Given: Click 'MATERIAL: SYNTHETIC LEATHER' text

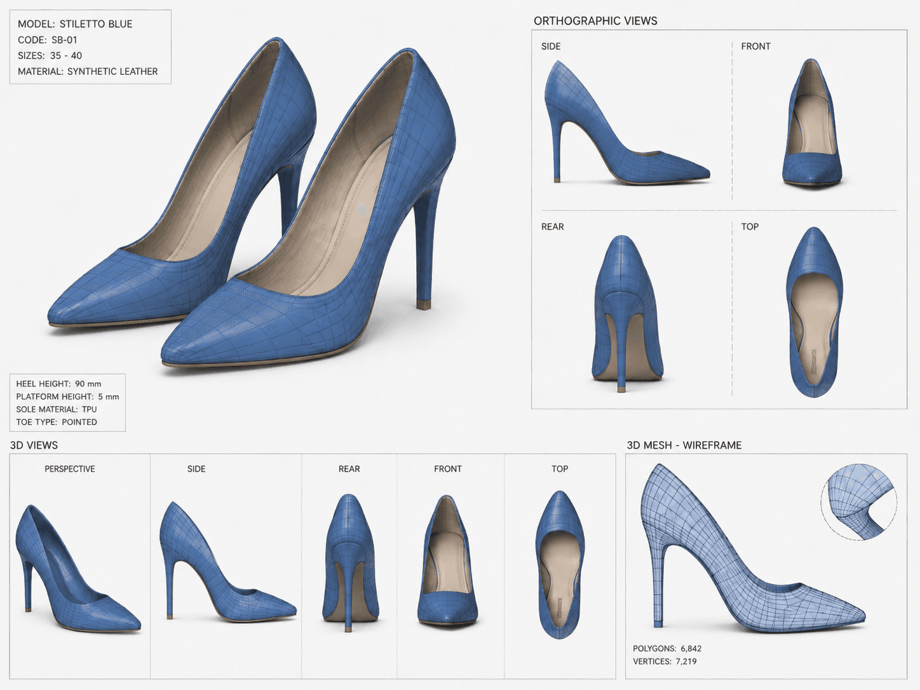Looking at the screenshot, I should 88,72.
